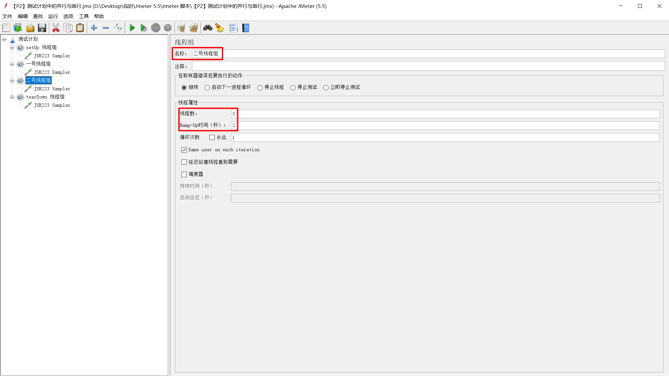Enable 延迟创建线程直到需要 checkbox
The width and height of the screenshot is (669, 376).
[x=184, y=162]
